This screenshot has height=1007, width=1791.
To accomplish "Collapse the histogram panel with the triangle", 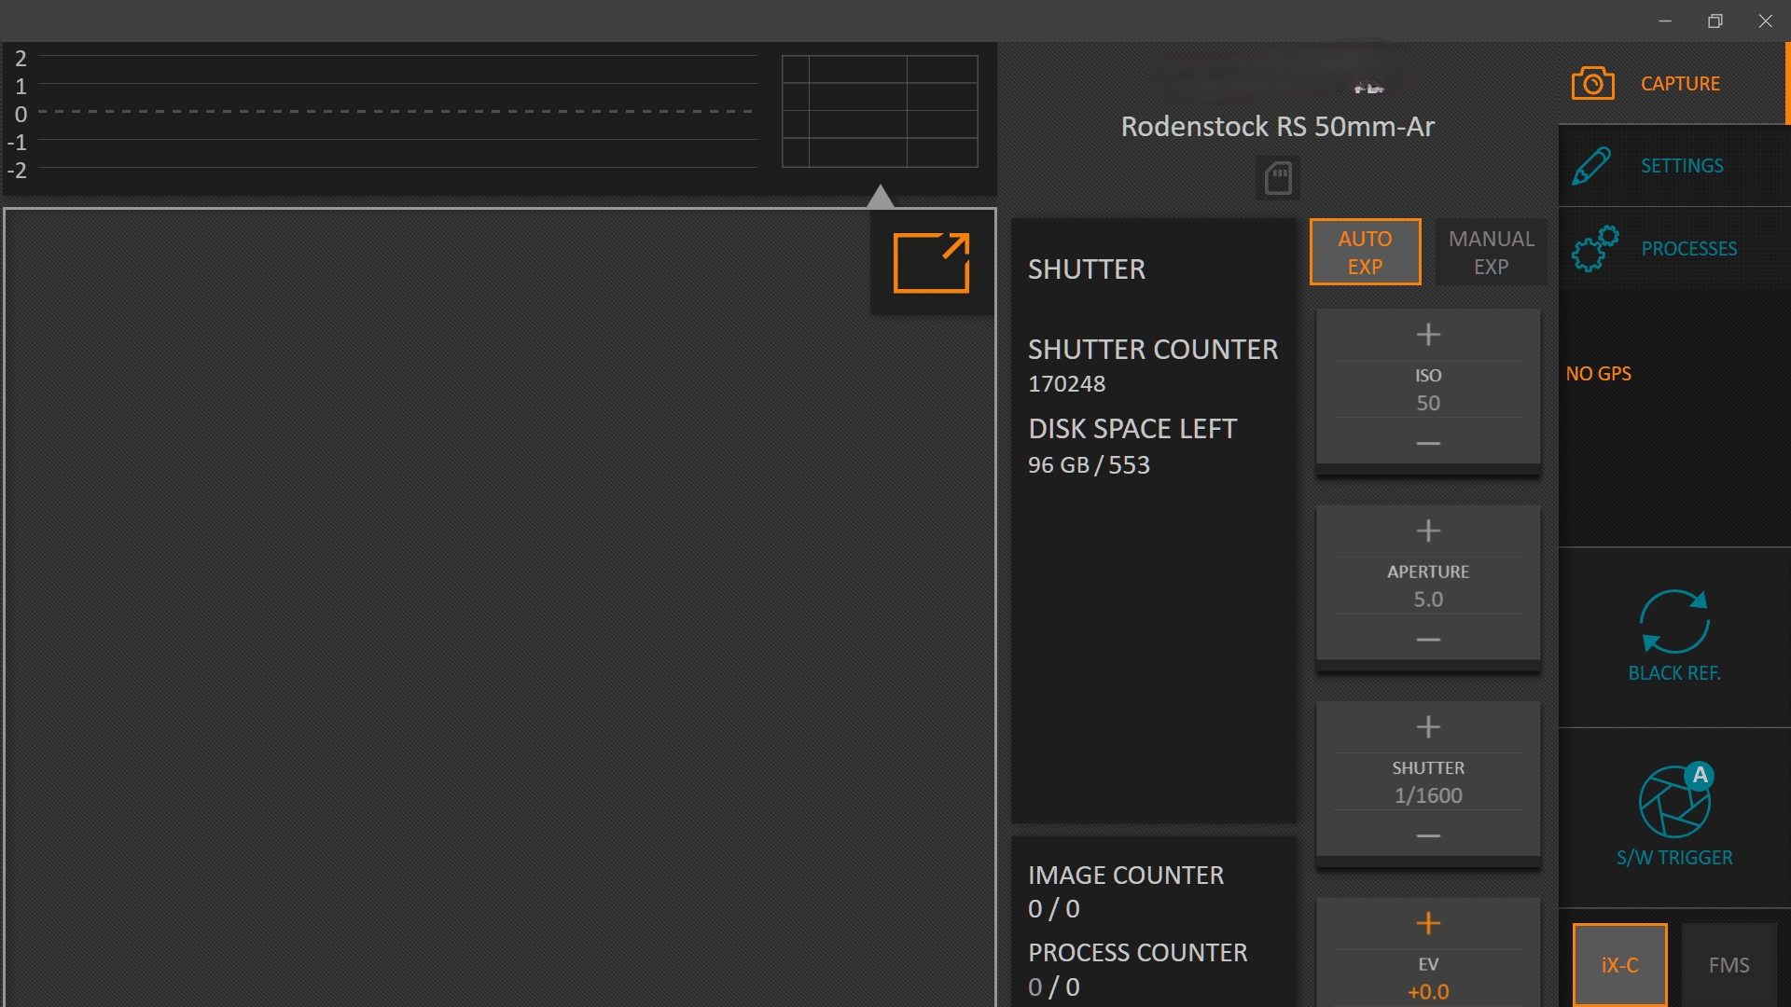I will coord(880,196).
